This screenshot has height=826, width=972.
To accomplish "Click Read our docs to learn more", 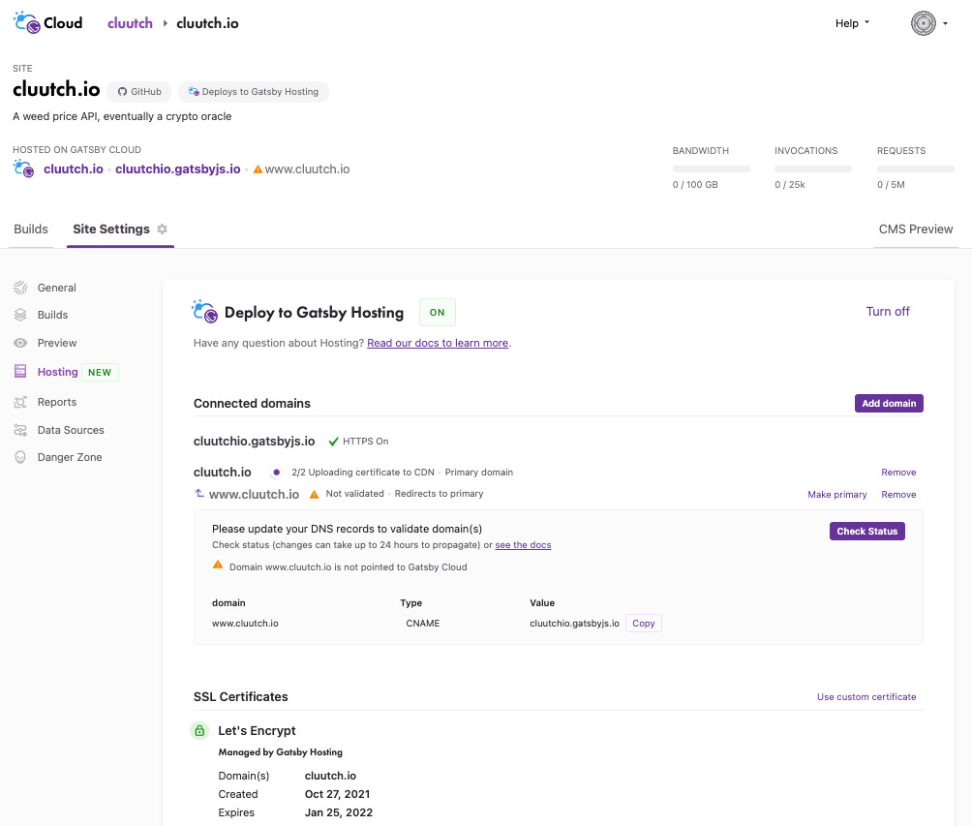I will [x=438, y=343].
